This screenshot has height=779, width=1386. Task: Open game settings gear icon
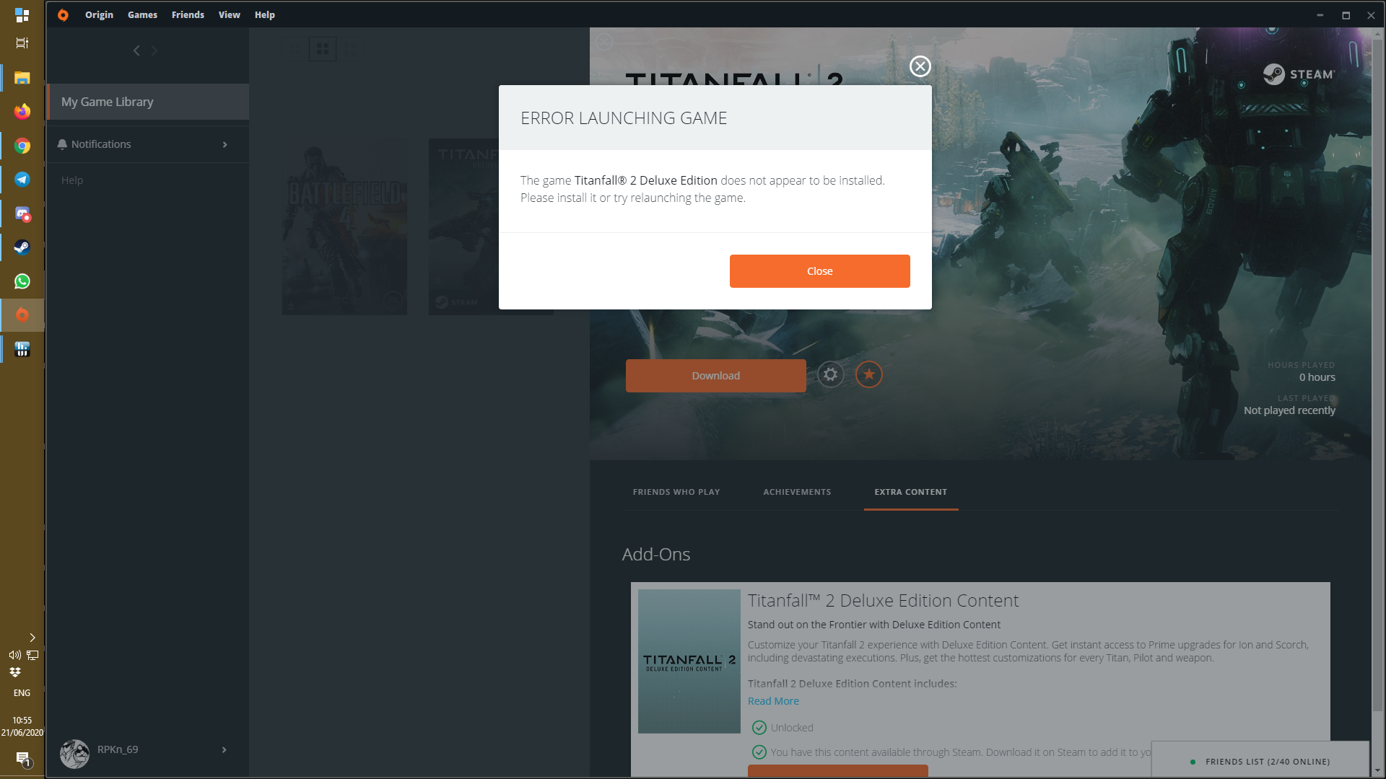830,374
